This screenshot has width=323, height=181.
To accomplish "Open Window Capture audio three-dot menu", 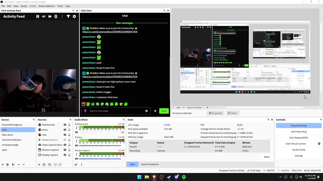I will pos(77,155).
